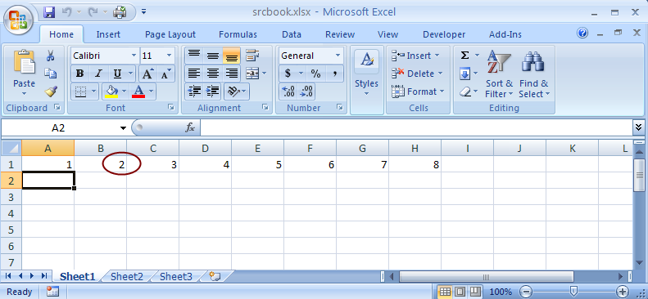The image size is (648, 299).
Task: Switch to Normal view in status bar
Action: 445,292
